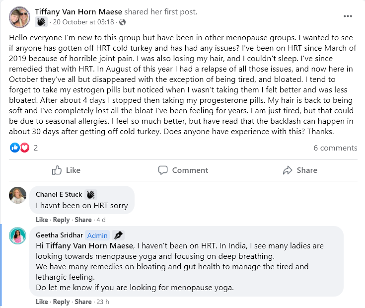Open Geetha Sridhar's avatar
The width and height of the screenshot is (365, 308).
tap(18, 235)
